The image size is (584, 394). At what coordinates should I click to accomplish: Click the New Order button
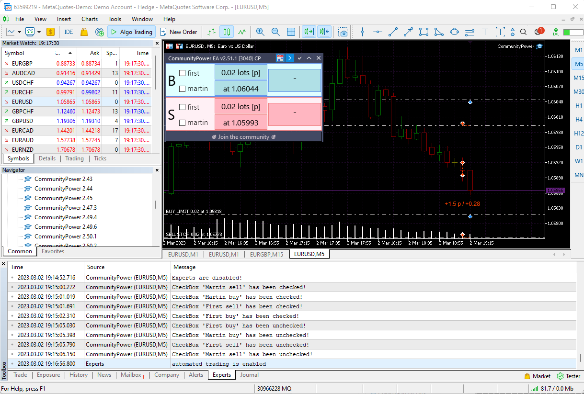(x=179, y=32)
